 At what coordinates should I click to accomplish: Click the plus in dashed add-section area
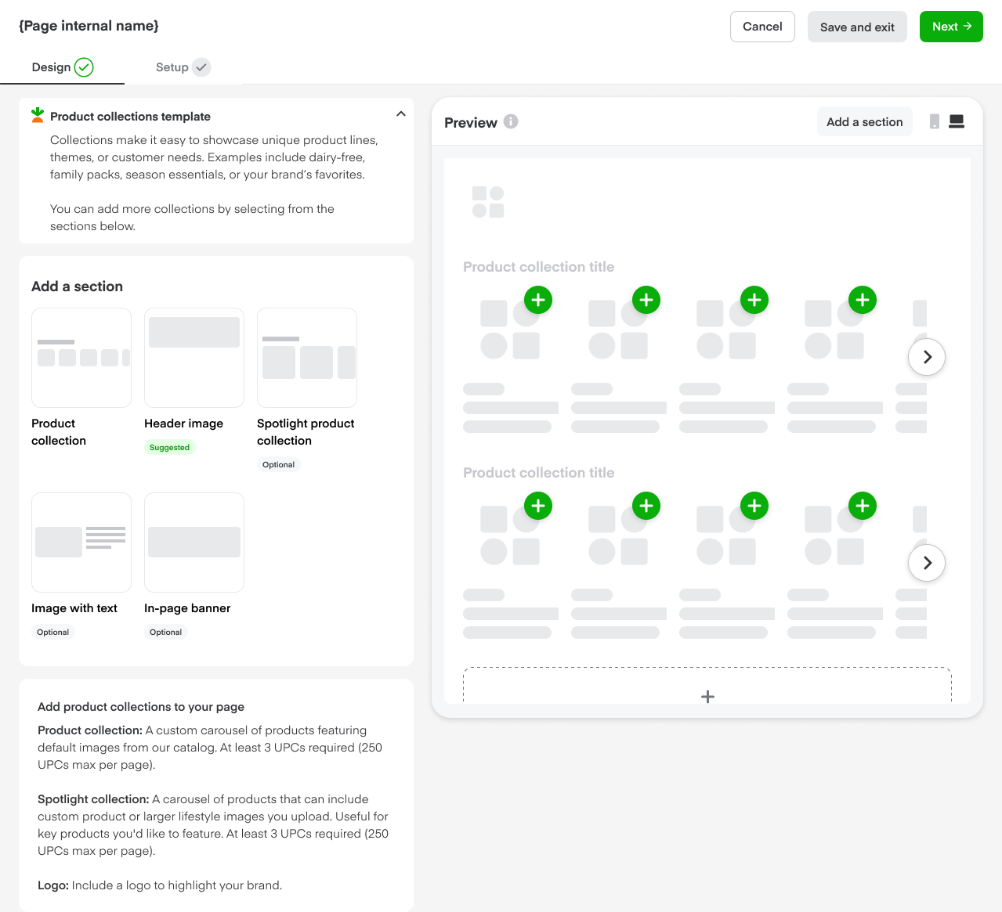pos(707,696)
